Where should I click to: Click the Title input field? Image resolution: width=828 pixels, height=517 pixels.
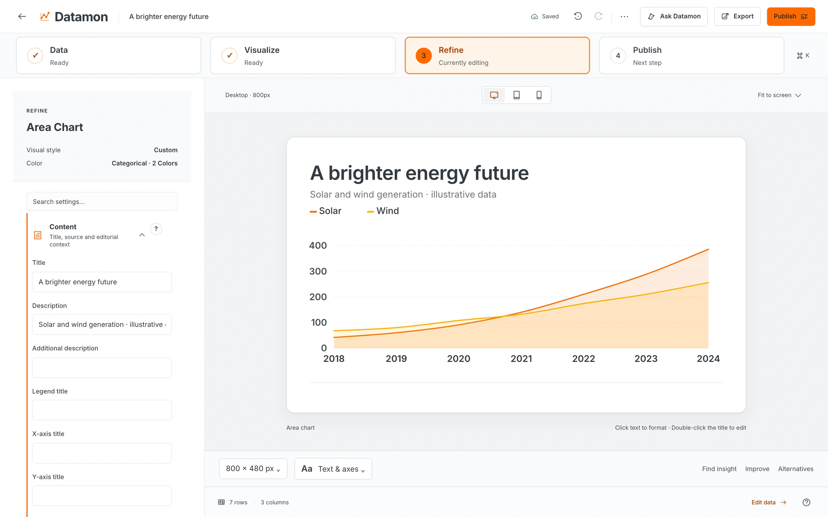click(x=102, y=282)
